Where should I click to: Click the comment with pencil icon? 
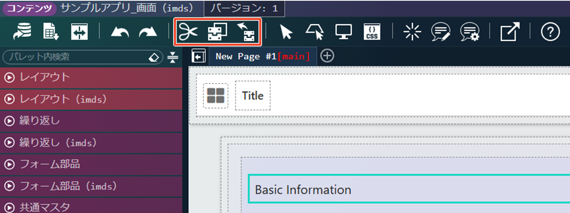[x=440, y=32]
